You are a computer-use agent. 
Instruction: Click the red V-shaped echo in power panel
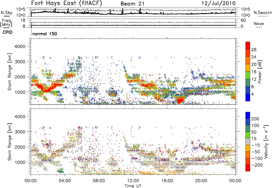[x=47, y=89]
